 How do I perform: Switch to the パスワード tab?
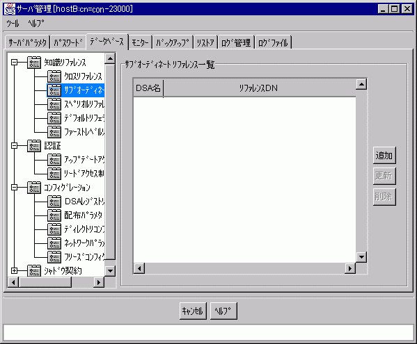tap(68, 42)
